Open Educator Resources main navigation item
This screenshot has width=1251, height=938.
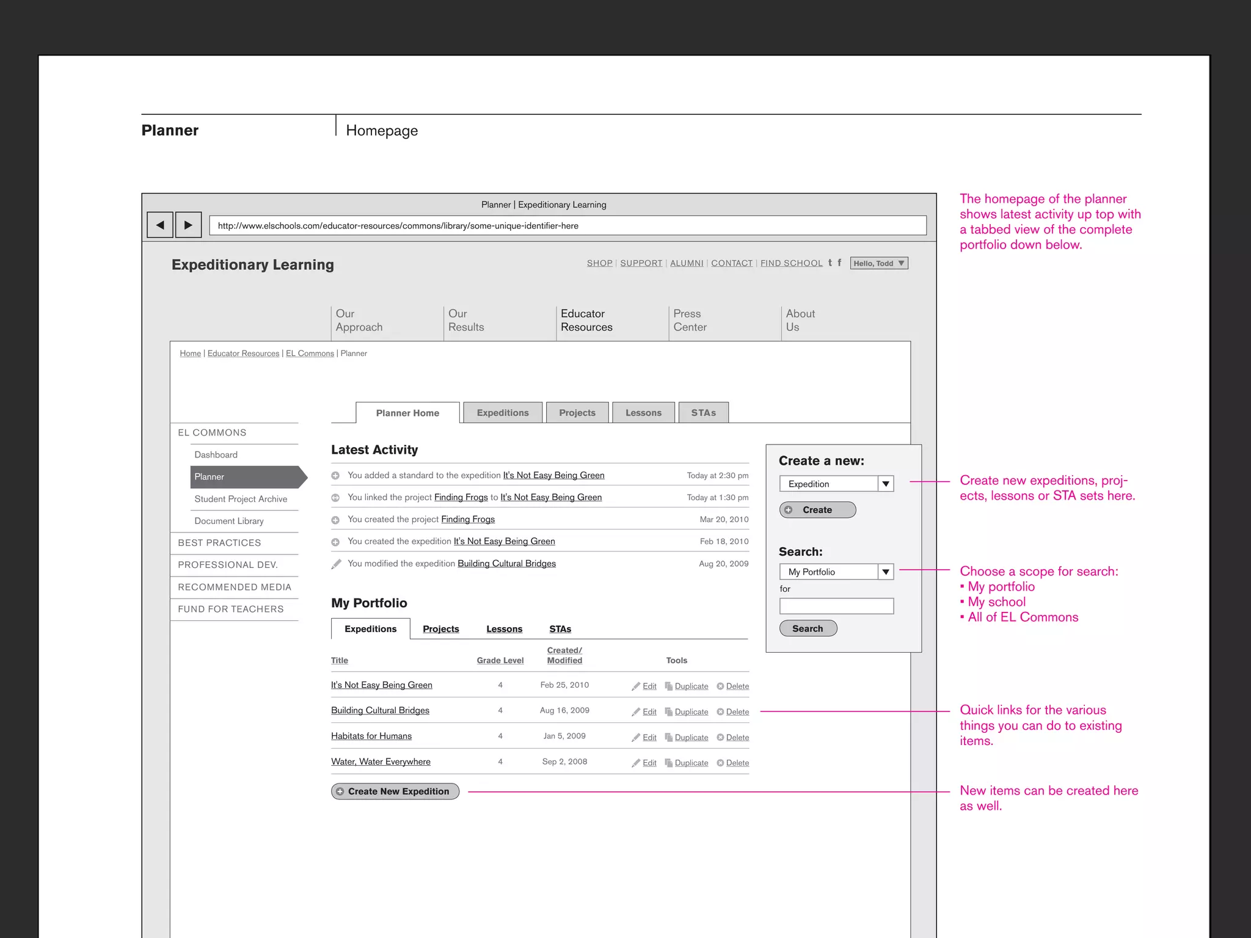(x=586, y=321)
